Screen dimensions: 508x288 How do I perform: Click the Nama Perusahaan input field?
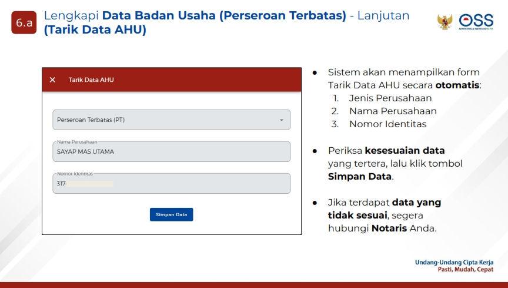click(171, 152)
